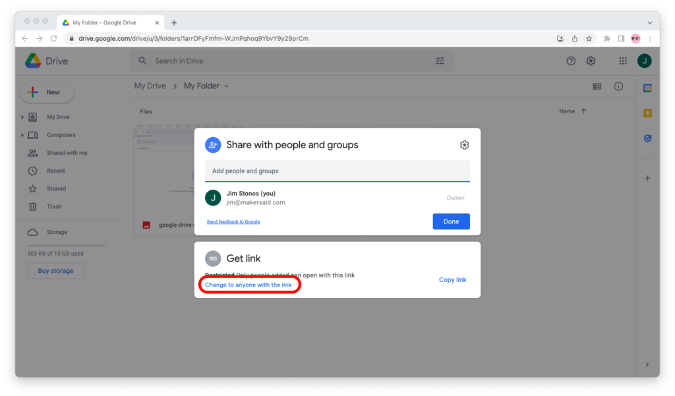Click the search magnifier icon

click(142, 61)
